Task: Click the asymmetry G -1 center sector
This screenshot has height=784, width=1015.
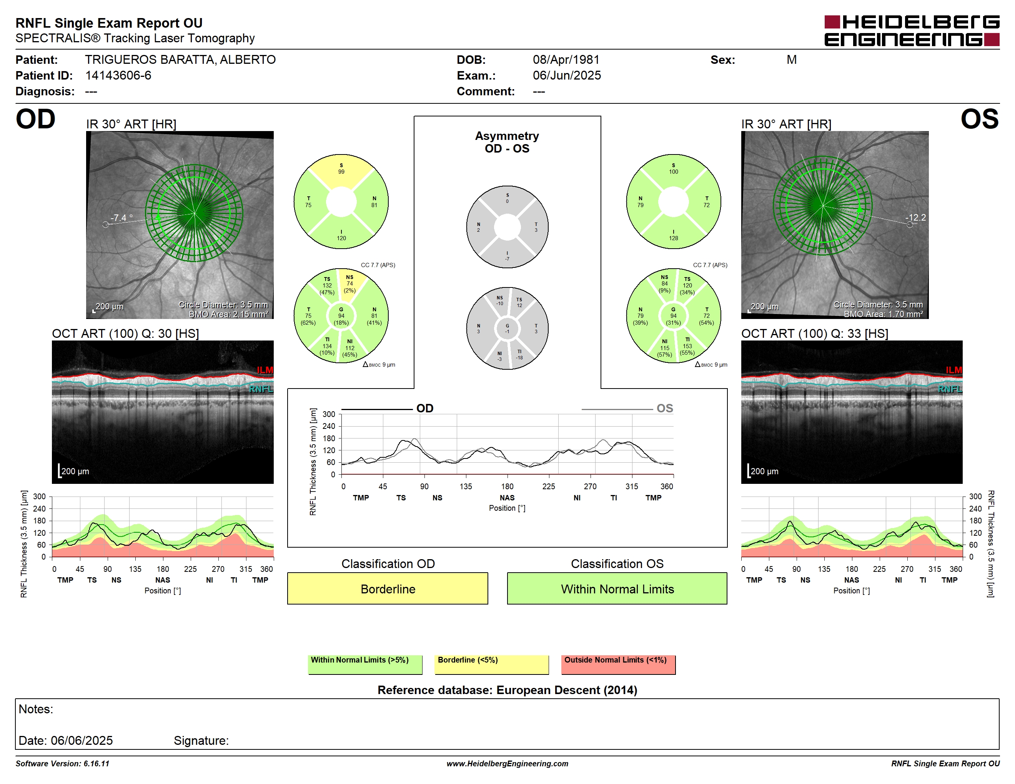Action: coord(507,328)
